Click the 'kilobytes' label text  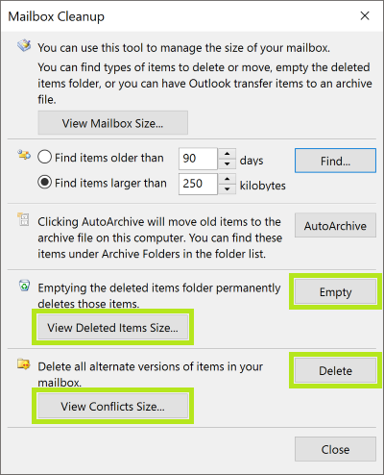click(263, 186)
